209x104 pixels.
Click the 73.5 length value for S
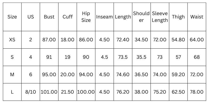pos(123,57)
